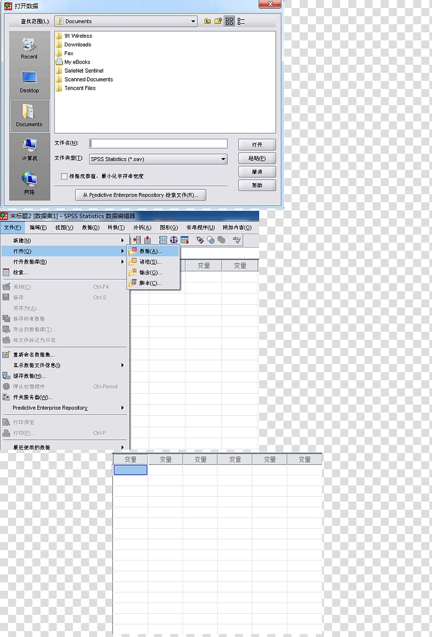
Task: Select the 91 Wireless folder
Action: pyautogui.click(x=74, y=36)
